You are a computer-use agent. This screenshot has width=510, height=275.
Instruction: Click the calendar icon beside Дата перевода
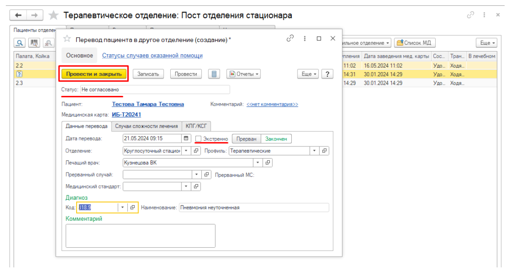tap(186, 139)
